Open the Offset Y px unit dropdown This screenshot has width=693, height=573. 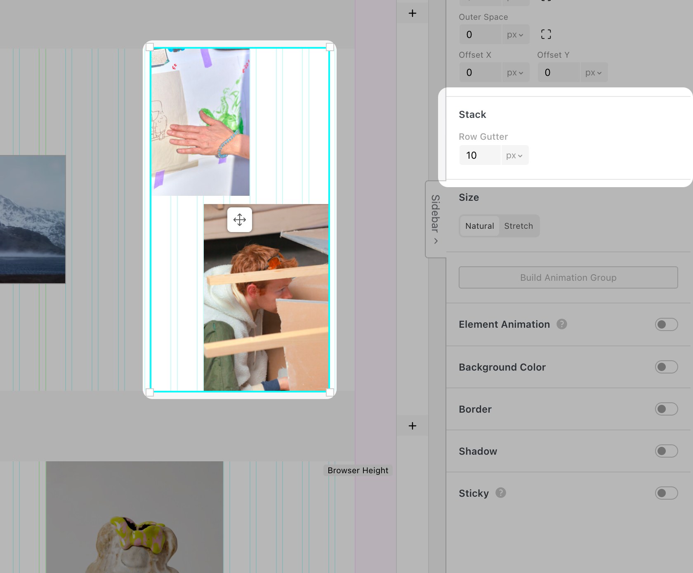pyautogui.click(x=594, y=73)
